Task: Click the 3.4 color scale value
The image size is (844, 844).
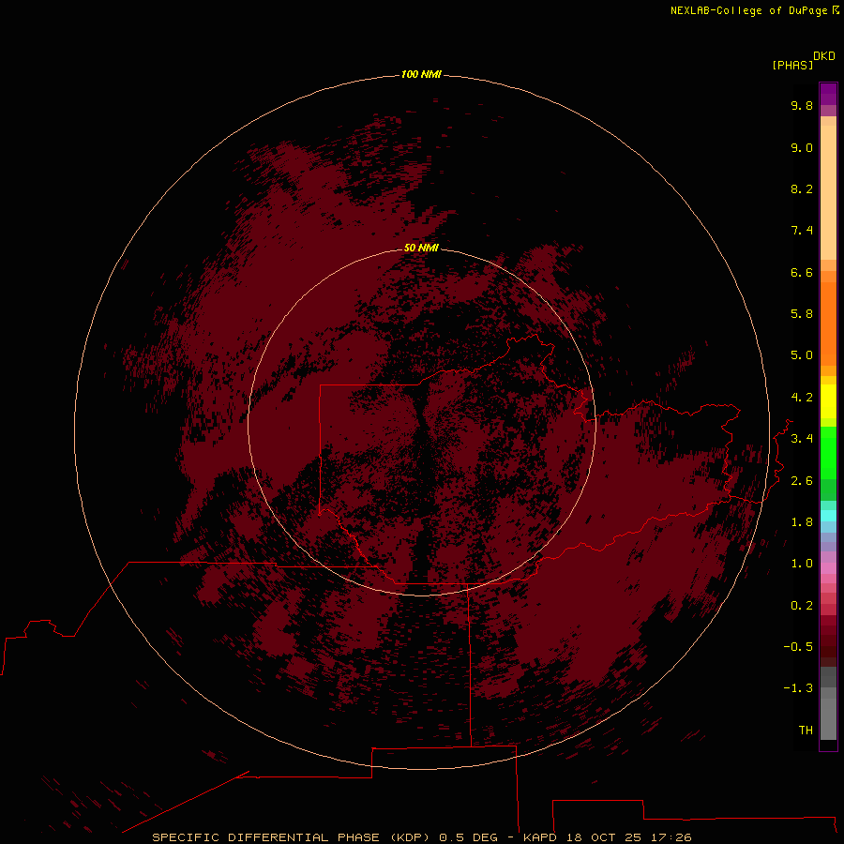Action: [802, 439]
